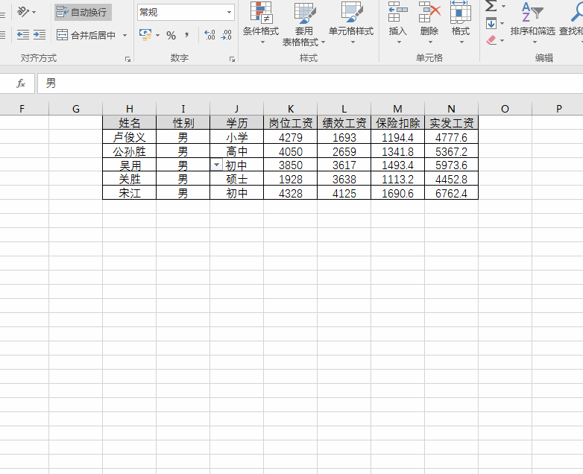Open the 格式 cell format menu
The image size is (583, 474).
point(460,23)
